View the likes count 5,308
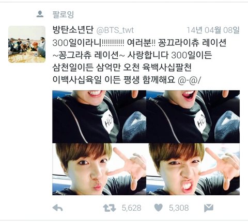 179,208
